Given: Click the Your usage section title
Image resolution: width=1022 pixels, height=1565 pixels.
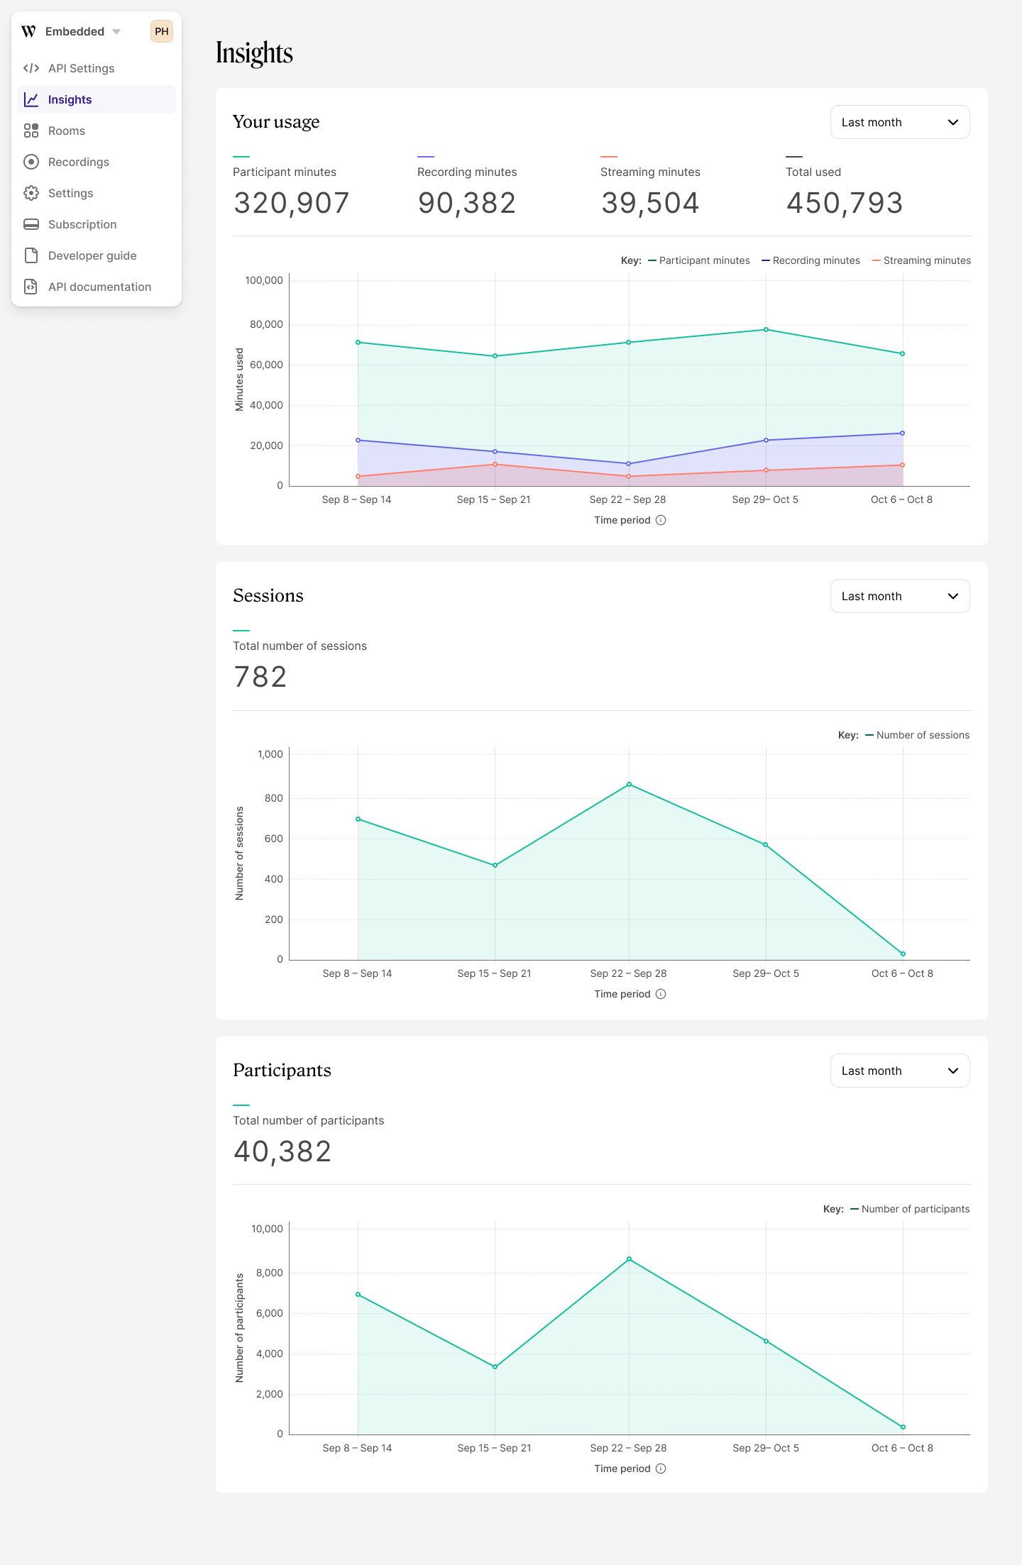Looking at the screenshot, I should tap(276, 122).
